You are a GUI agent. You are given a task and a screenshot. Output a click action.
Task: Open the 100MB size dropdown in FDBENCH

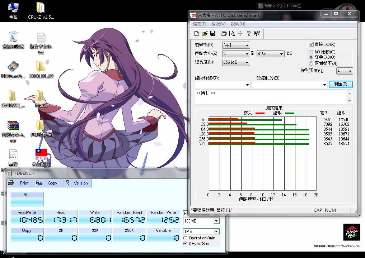coord(202,221)
